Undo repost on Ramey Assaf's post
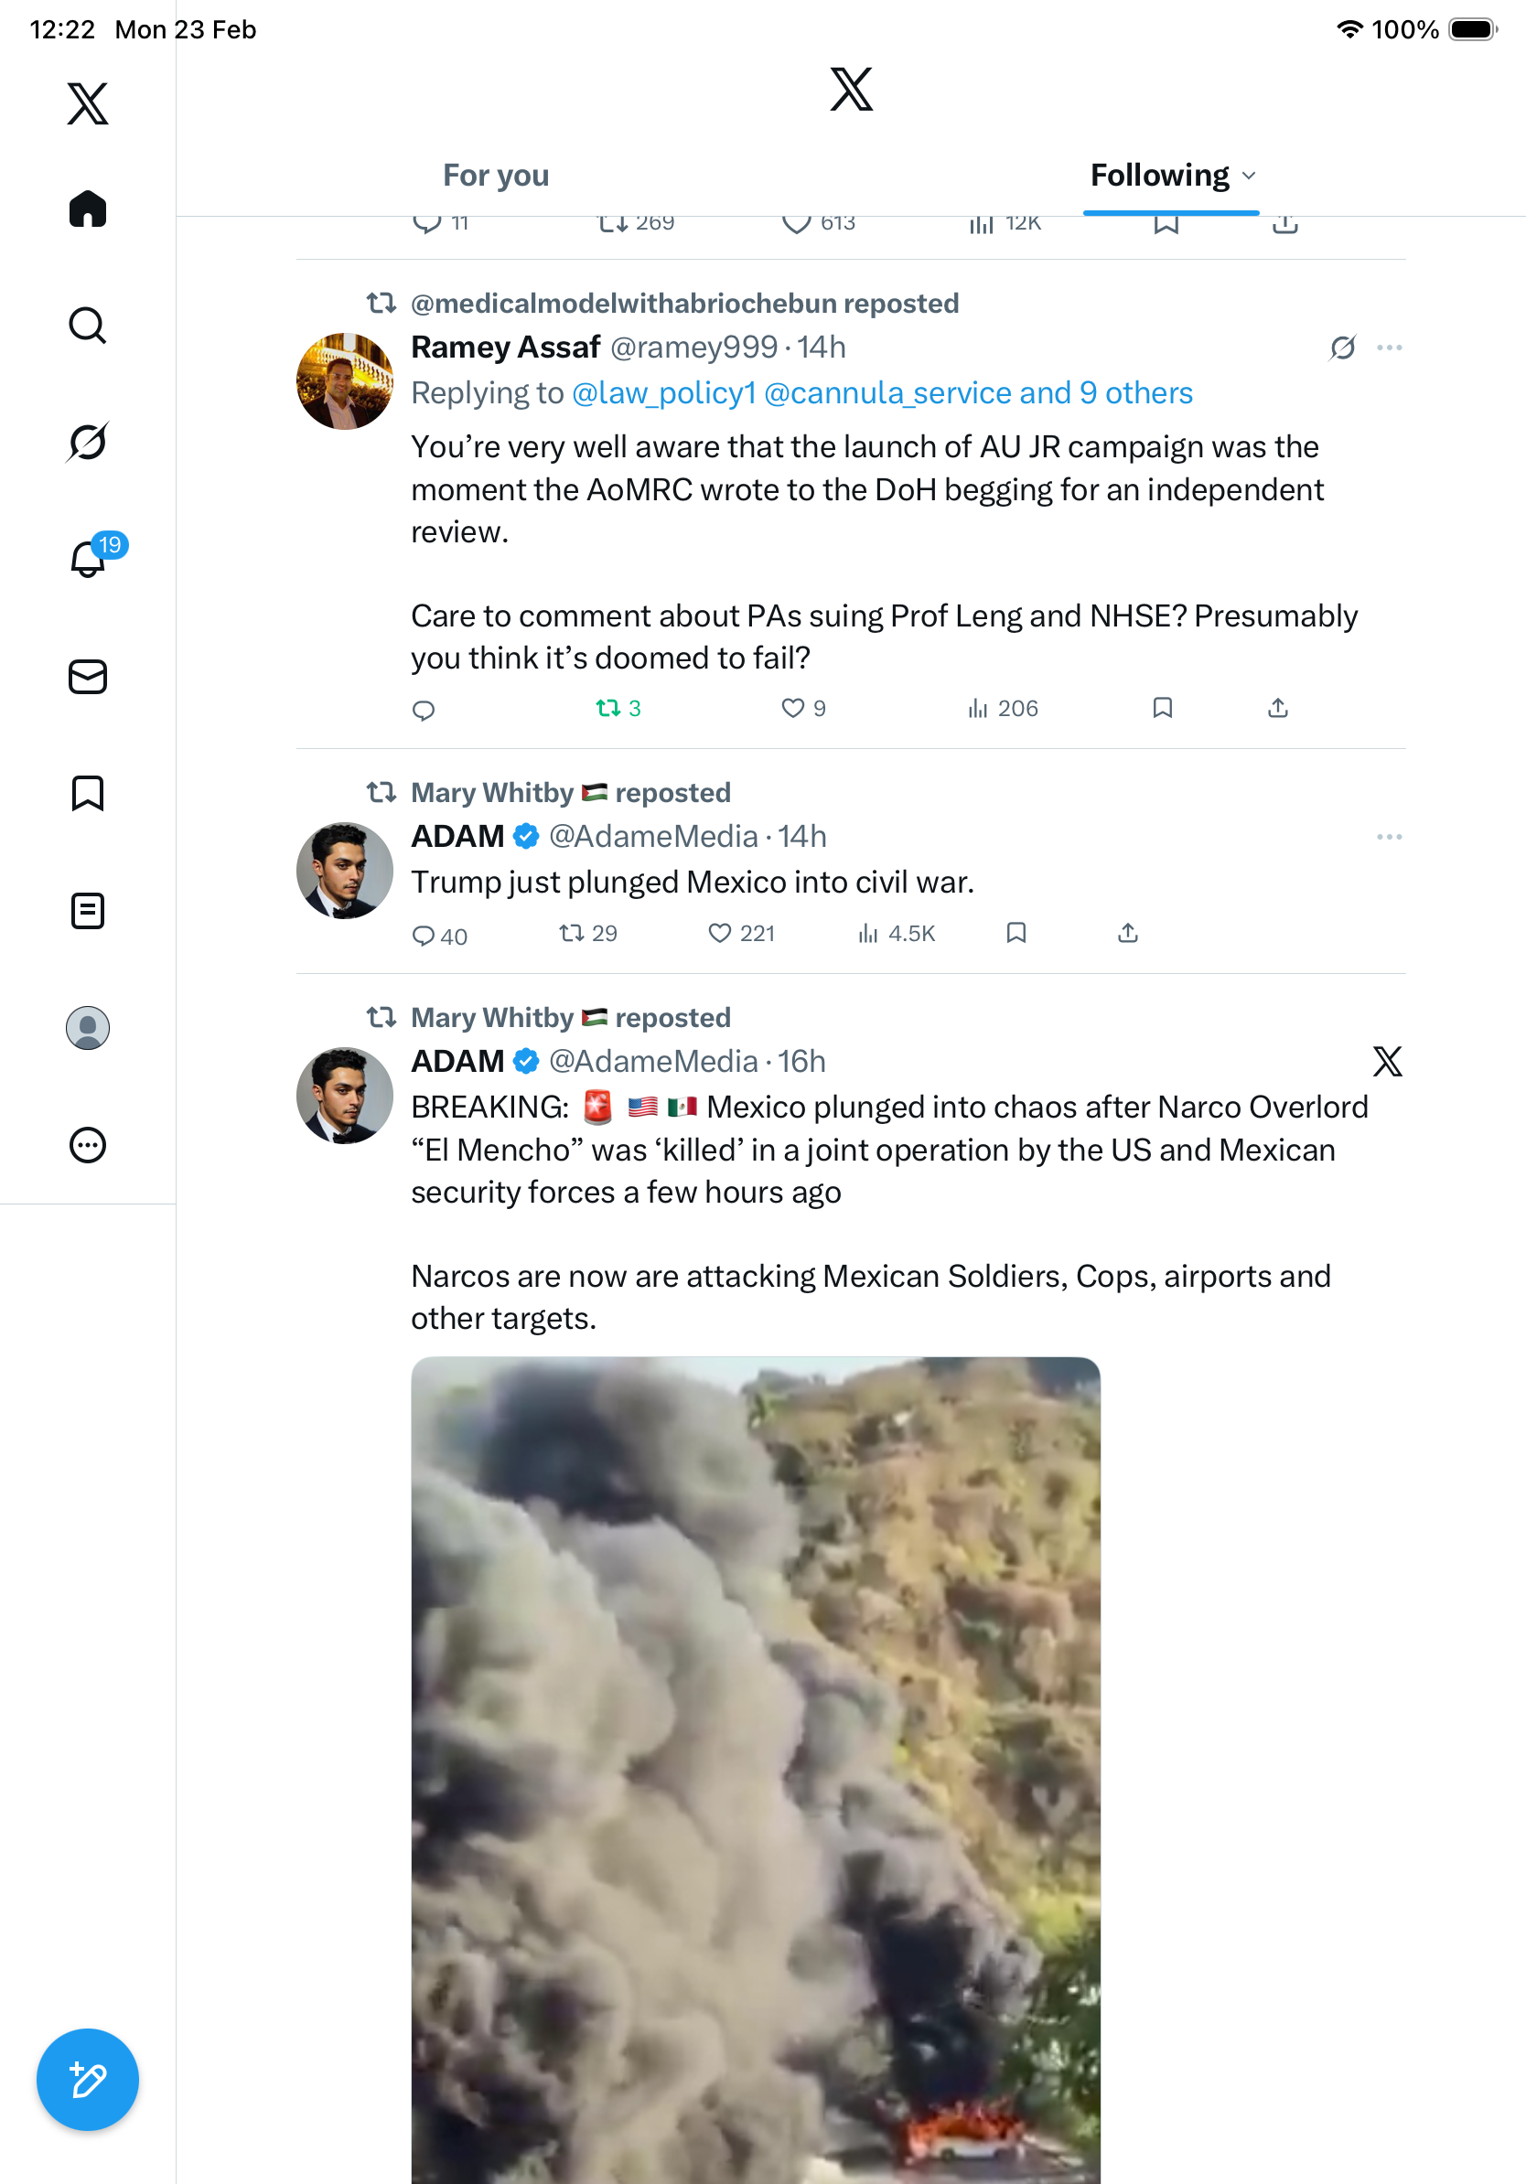The height and width of the screenshot is (2184, 1526). (618, 709)
